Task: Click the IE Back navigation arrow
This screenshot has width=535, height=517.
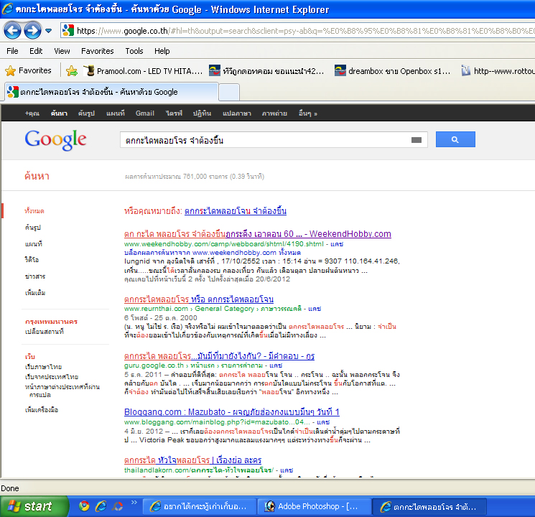Action: click(x=12, y=31)
